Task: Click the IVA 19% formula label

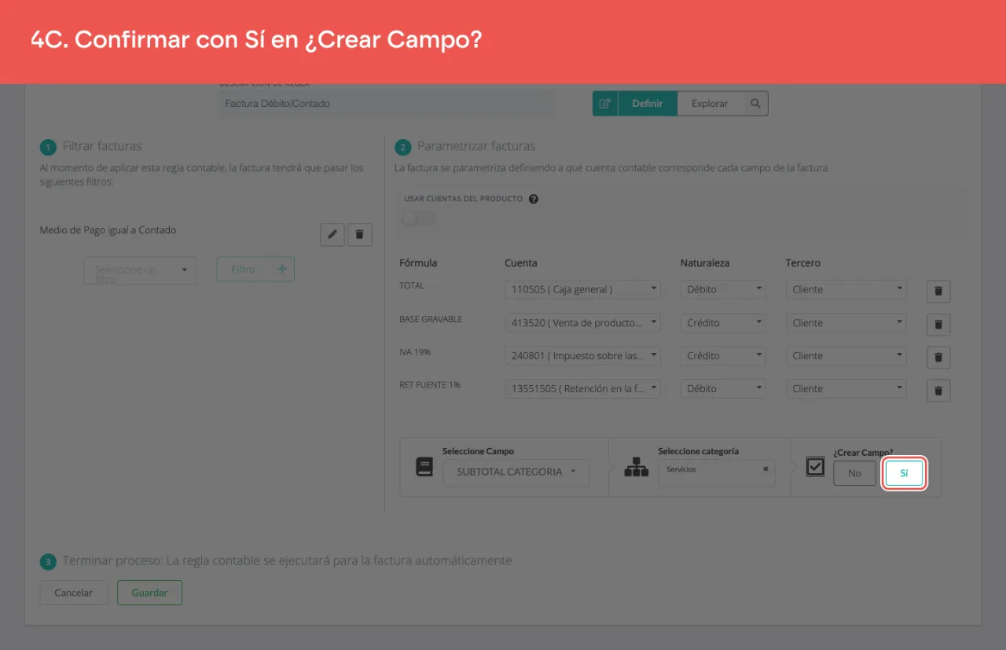Action: tap(415, 352)
